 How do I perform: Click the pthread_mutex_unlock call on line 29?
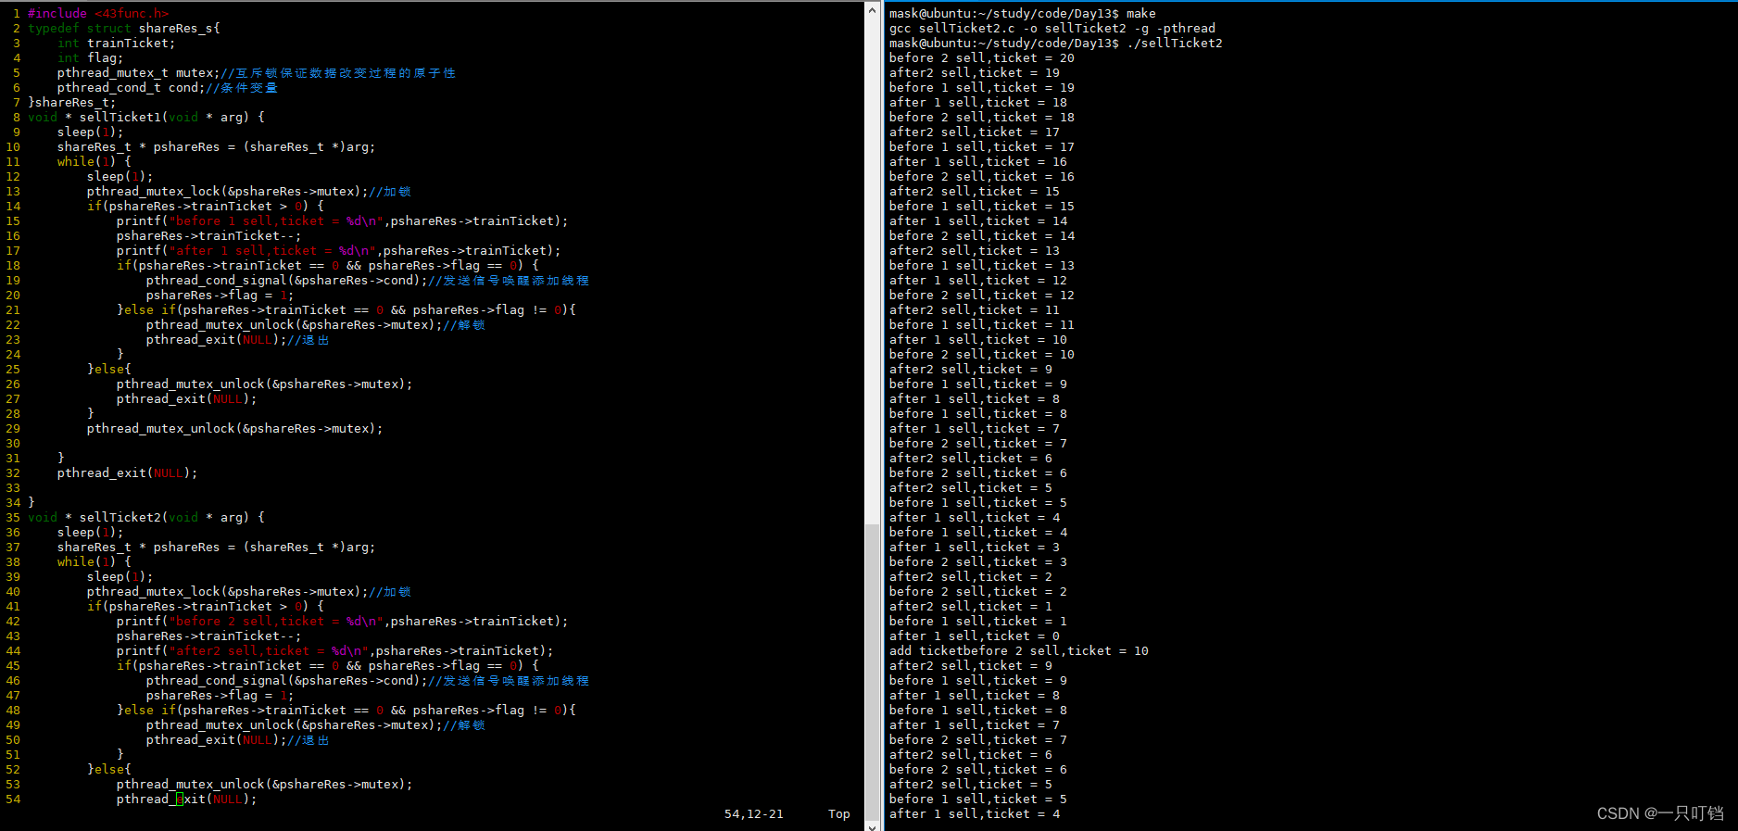[x=234, y=428]
